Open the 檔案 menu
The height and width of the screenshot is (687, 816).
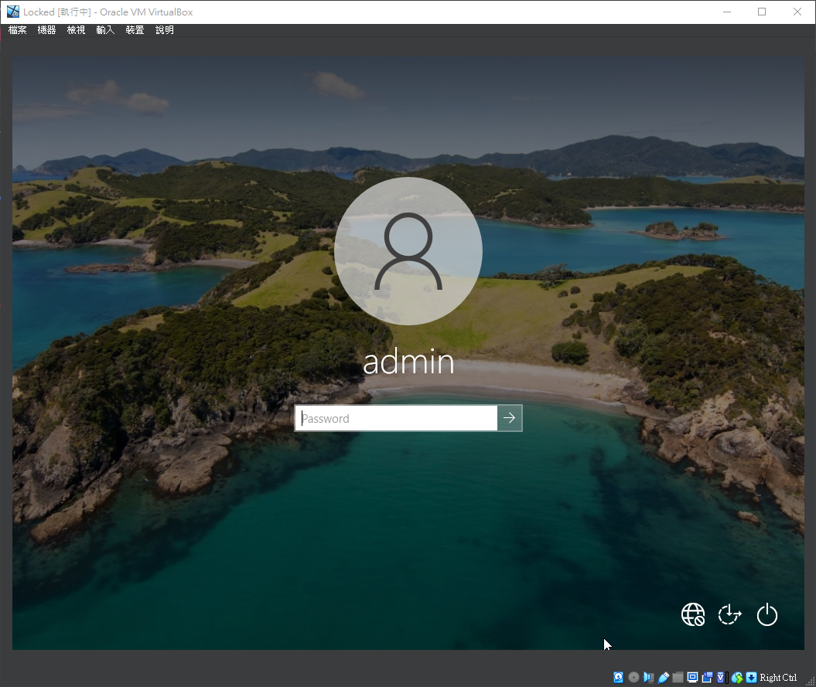point(17,30)
